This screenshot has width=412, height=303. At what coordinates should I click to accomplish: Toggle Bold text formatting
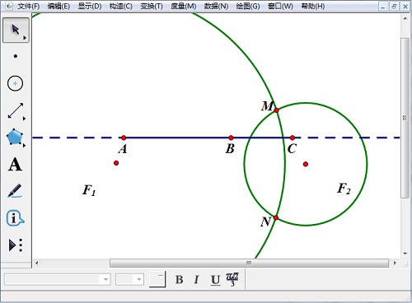[x=179, y=280]
